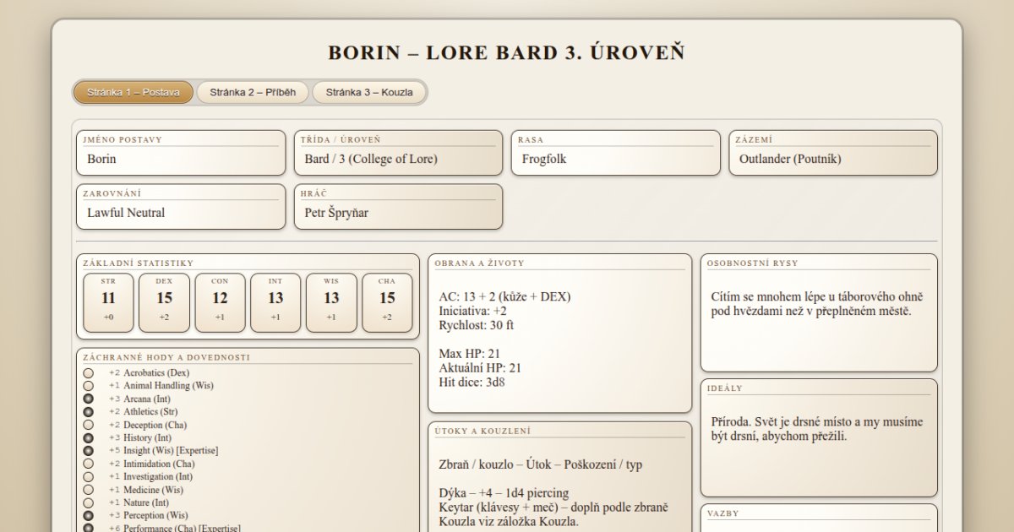The width and height of the screenshot is (1014, 532).
Task: Check the Medicine (Wis) skill circle
Action: click(88, 490)
